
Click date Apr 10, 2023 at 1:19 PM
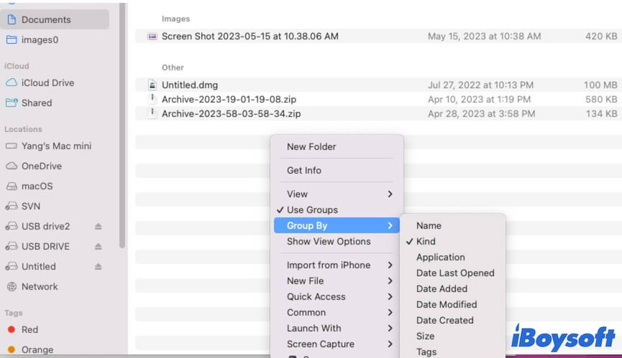(479, 99)
